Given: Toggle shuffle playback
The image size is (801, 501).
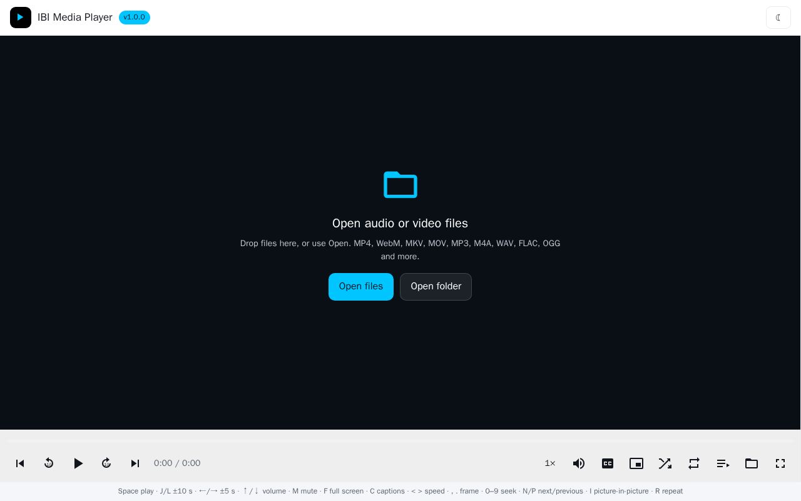Looking at the screenshot, I should pos(665,463).
